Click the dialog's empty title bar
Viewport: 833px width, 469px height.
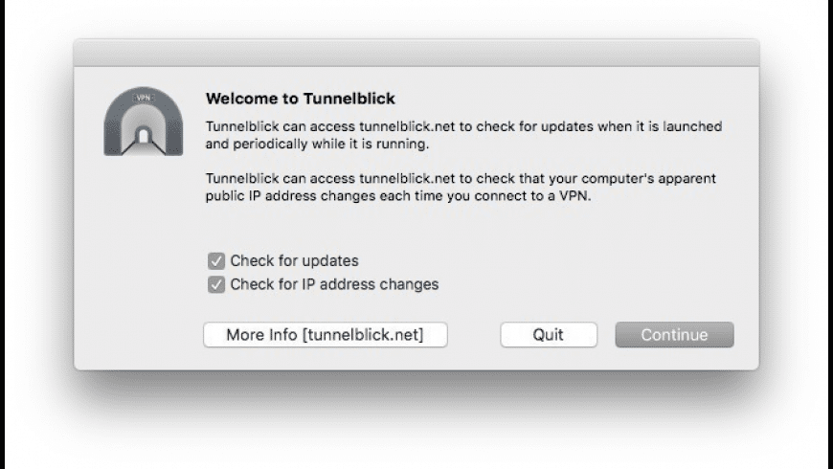click(416, 53)
